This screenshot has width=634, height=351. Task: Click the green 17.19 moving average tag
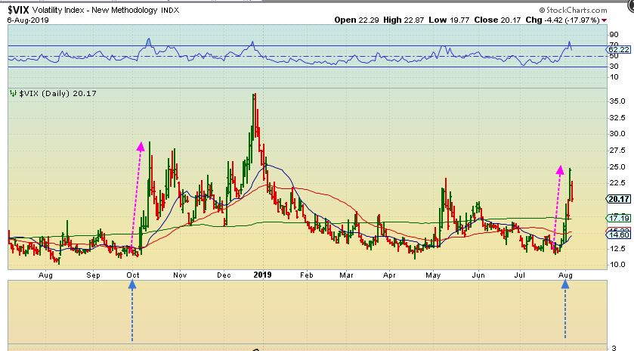tap(617, 218)
